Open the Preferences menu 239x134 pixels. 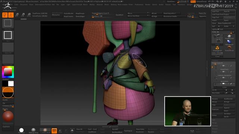point(139,5)
